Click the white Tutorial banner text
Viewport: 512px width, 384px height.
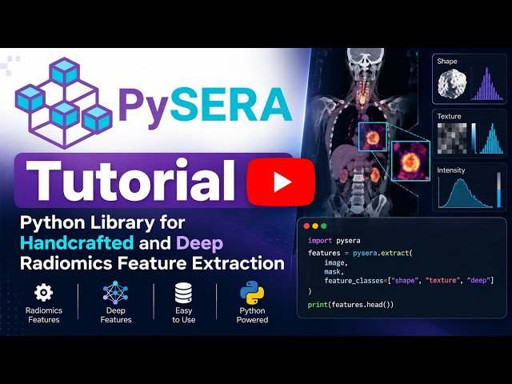[130, 180]
